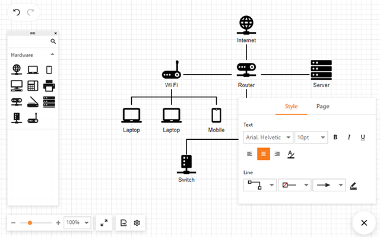Pick the Scanner shape in toolbox
This screenshot has width=380, height=237.
point(33,102)
